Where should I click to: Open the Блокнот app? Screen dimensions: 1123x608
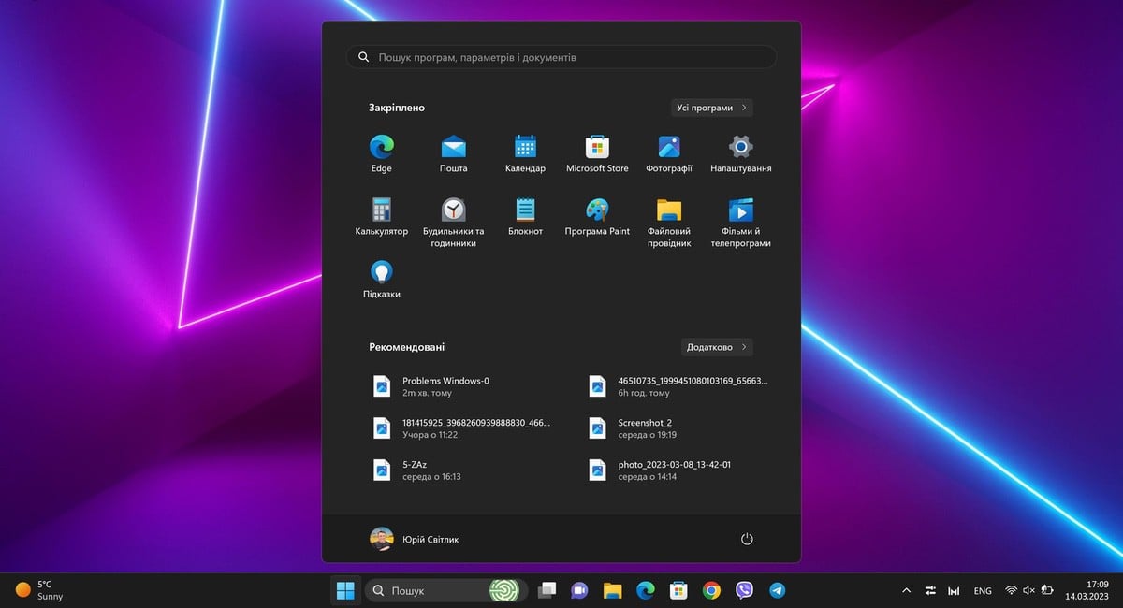point(525,216)
